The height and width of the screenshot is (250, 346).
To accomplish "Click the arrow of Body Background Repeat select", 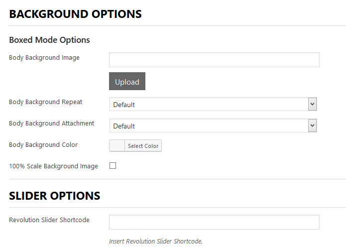I will point(312,104).
